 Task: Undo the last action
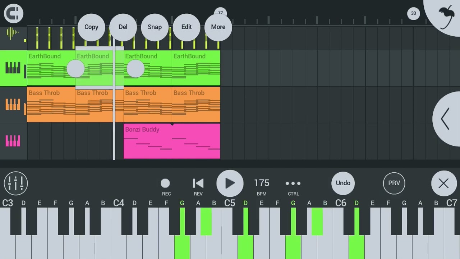tap(343, 183)
